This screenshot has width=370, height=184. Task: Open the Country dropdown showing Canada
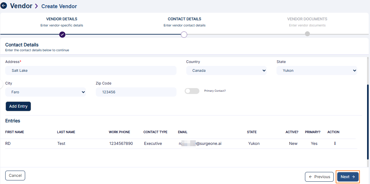point(226,70)
